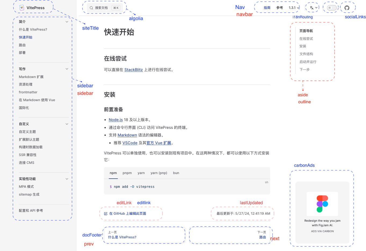Open the language translations icon in the navbar
Viewport: 366px width, 251px height.
click(312, 7)
